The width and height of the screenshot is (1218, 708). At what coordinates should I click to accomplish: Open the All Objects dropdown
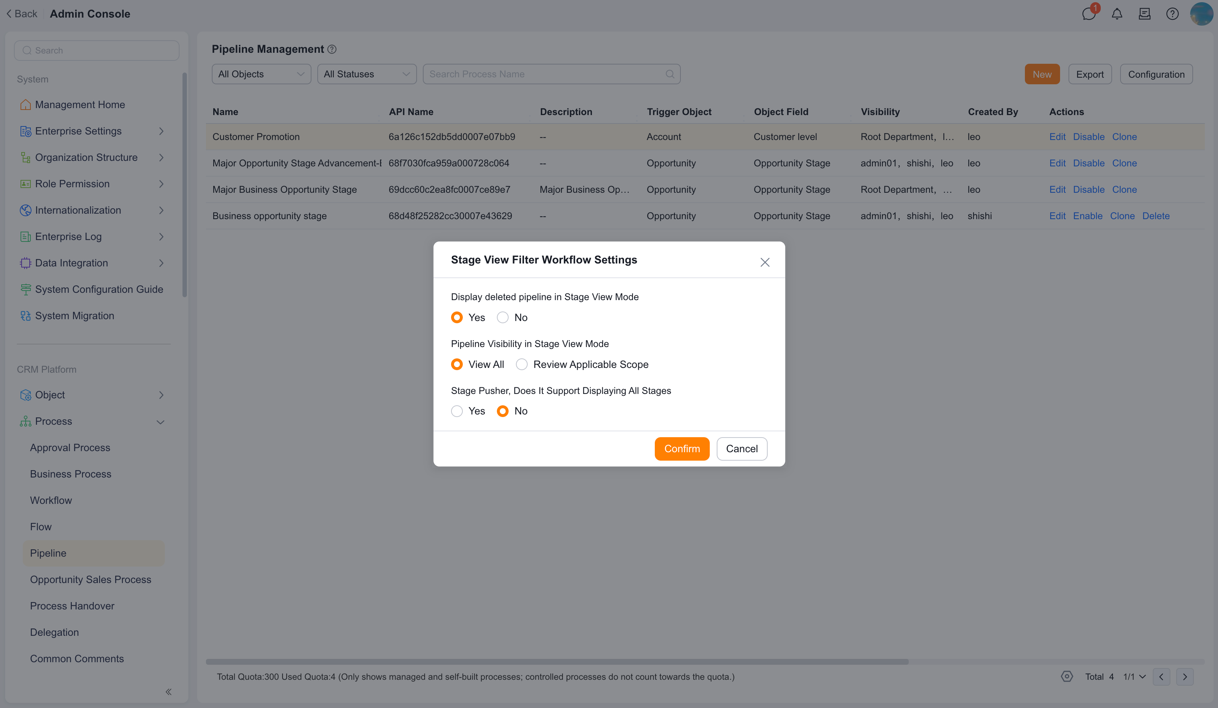262,74
